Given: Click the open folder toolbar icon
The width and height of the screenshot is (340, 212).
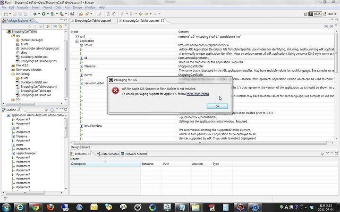Looking at the screenshot, I should point(81,14).
